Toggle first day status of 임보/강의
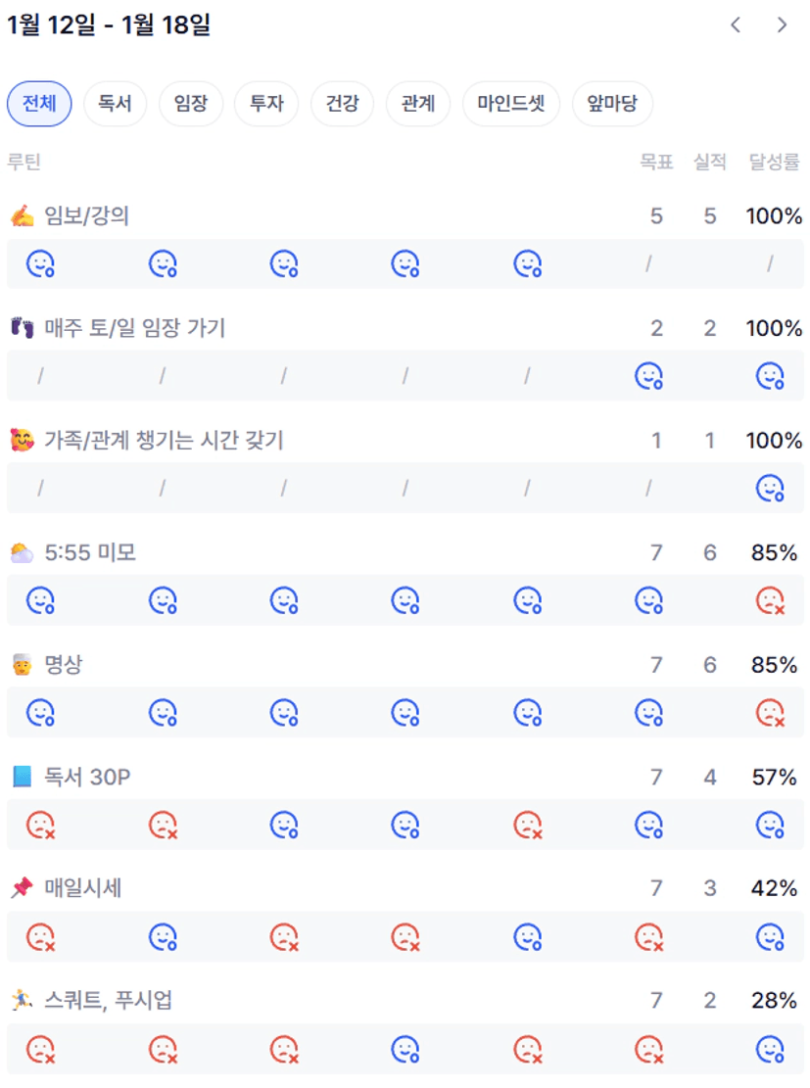Image resolution: width=810 pixels, height=1088 pixels. [40, 263]
